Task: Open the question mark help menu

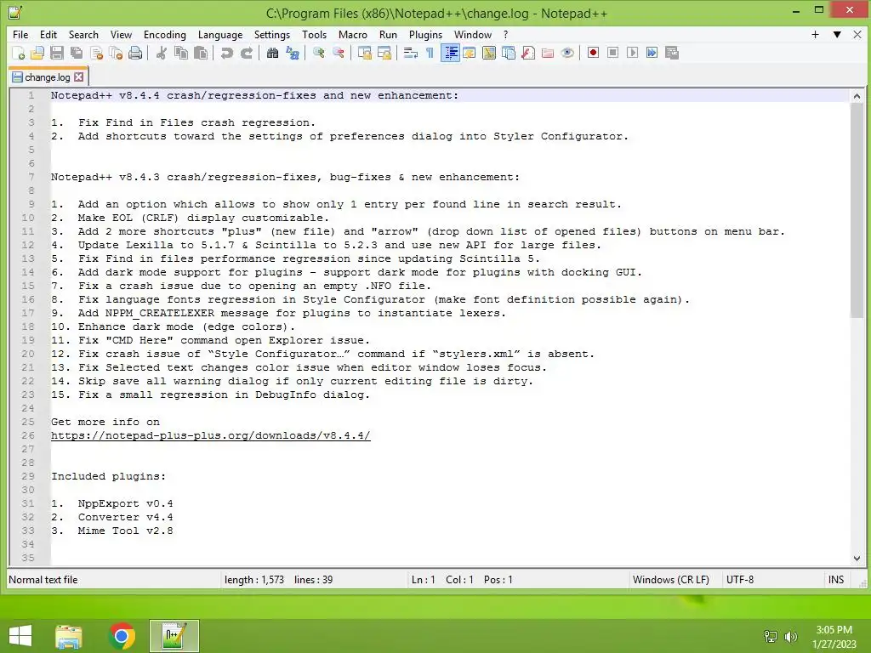Action: point(505,34)
